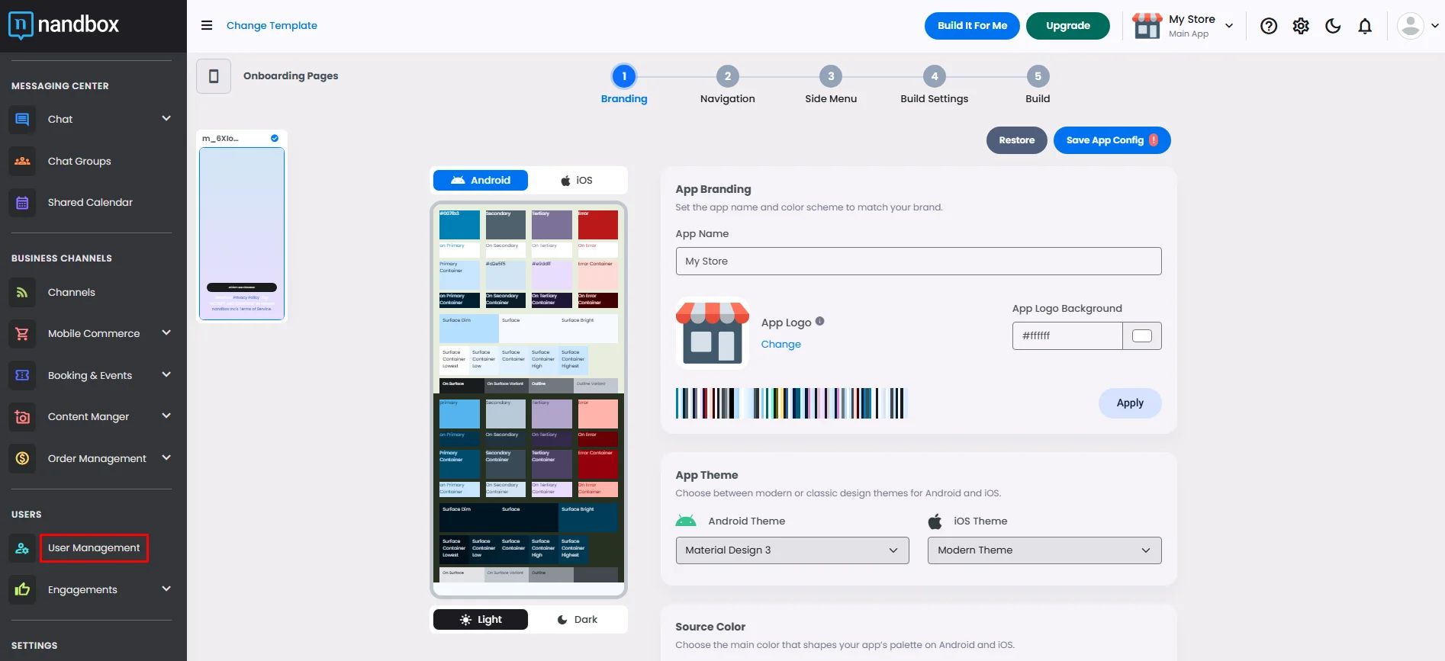Expand the Engagements submenu
1445x661 pixels.
(x=166, y=589)
